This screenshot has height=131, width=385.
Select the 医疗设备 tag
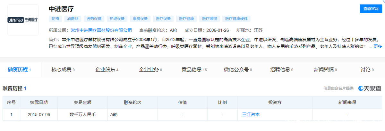pos(164,19)
